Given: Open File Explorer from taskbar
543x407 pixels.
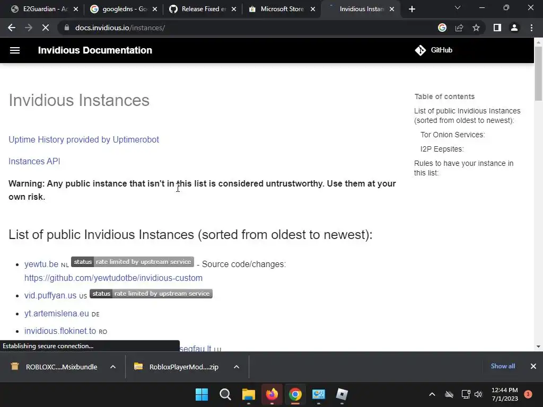Looking at the screenshot, I should [x=248, y=394].
